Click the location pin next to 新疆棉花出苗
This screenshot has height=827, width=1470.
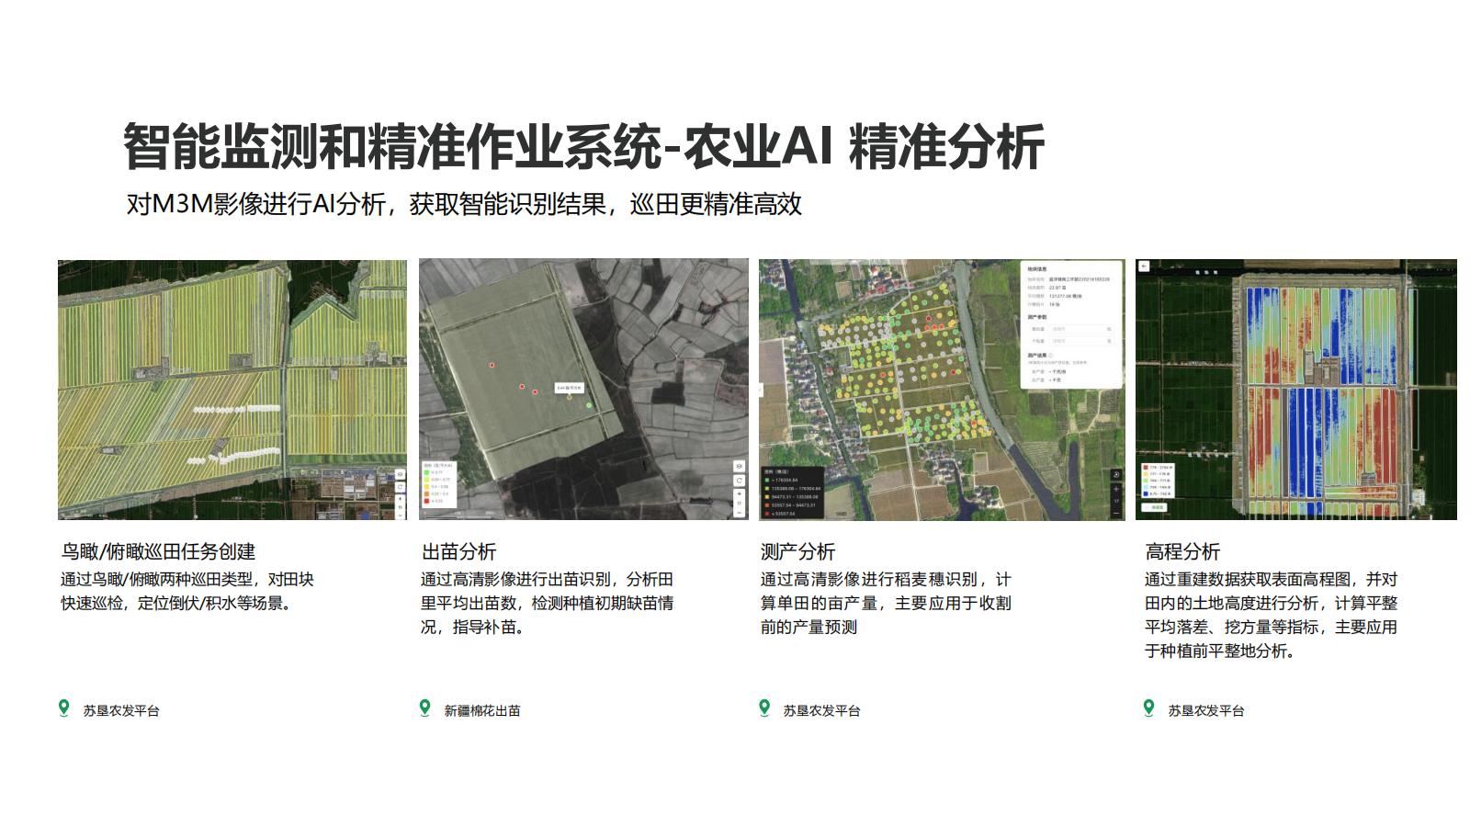coord(426,709)
